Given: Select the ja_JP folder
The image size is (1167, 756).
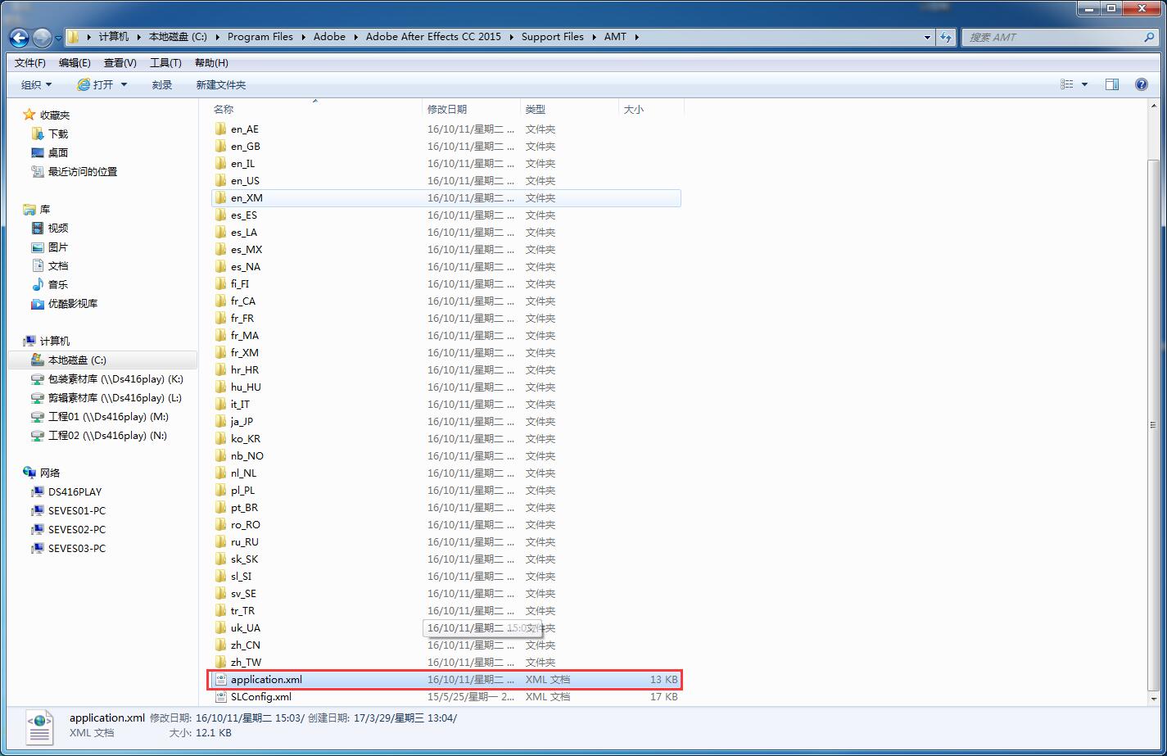Looking at the screenshot, I should pyautogui.click(x=446, y=421).
